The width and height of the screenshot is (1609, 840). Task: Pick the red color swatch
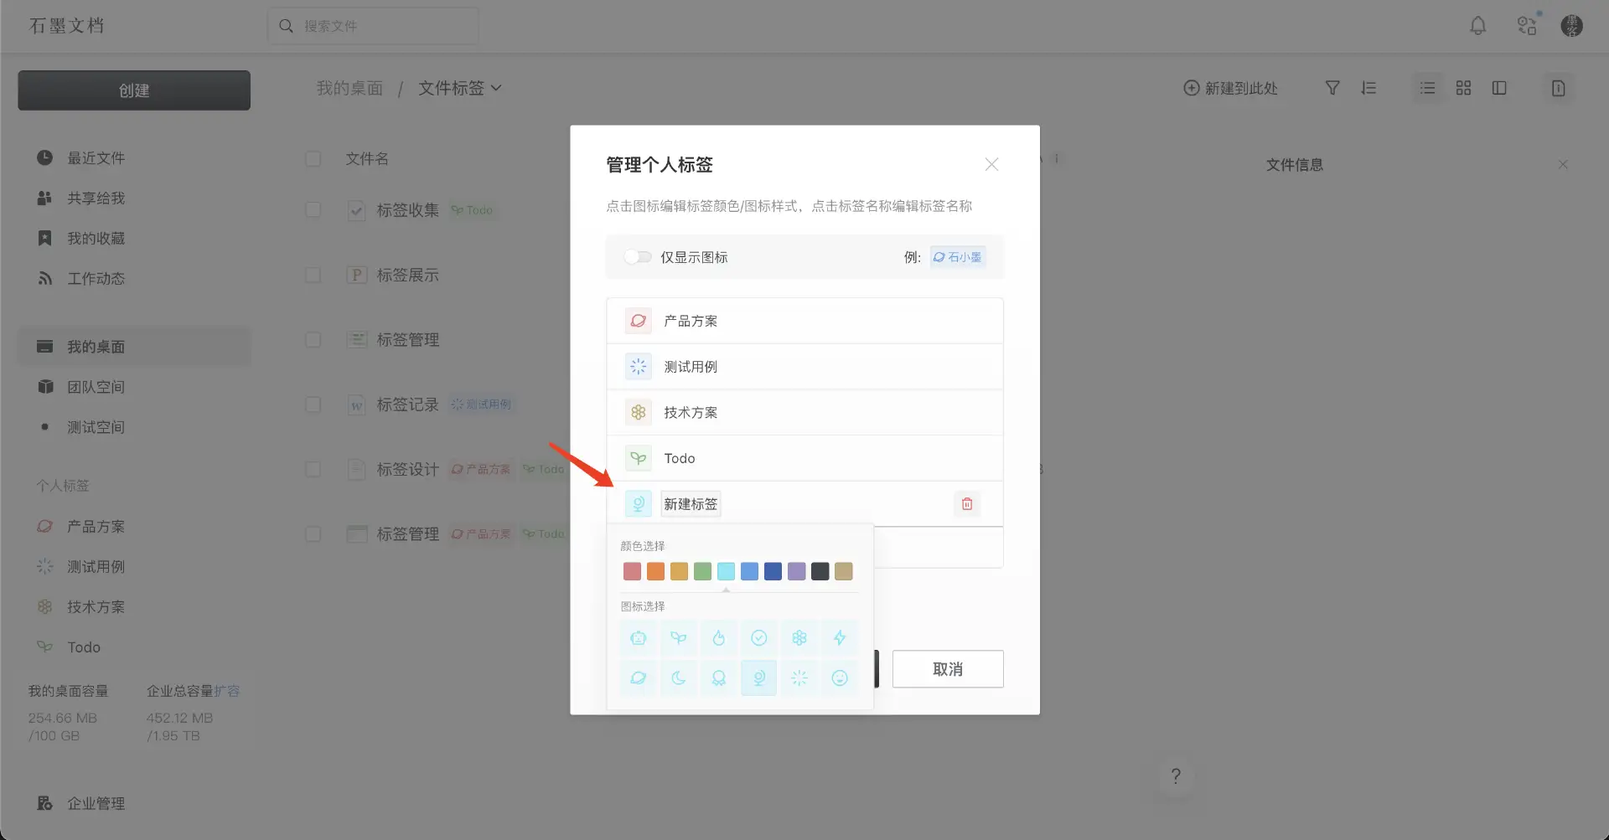(x=633, y=571)
